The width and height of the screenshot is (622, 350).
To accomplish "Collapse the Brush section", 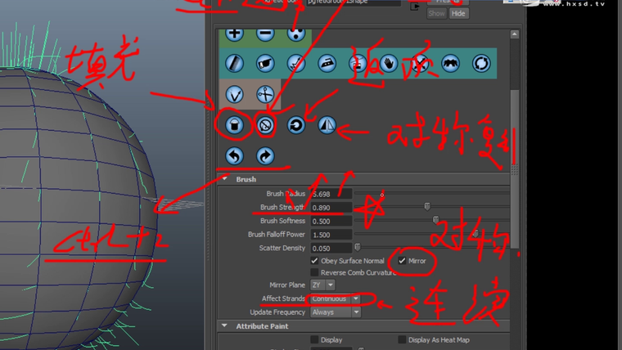I will (x=226, y=179).
